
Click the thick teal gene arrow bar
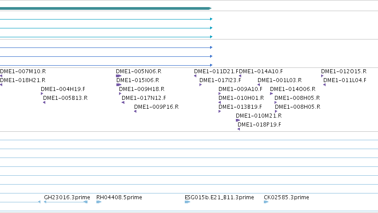point(106,8)
